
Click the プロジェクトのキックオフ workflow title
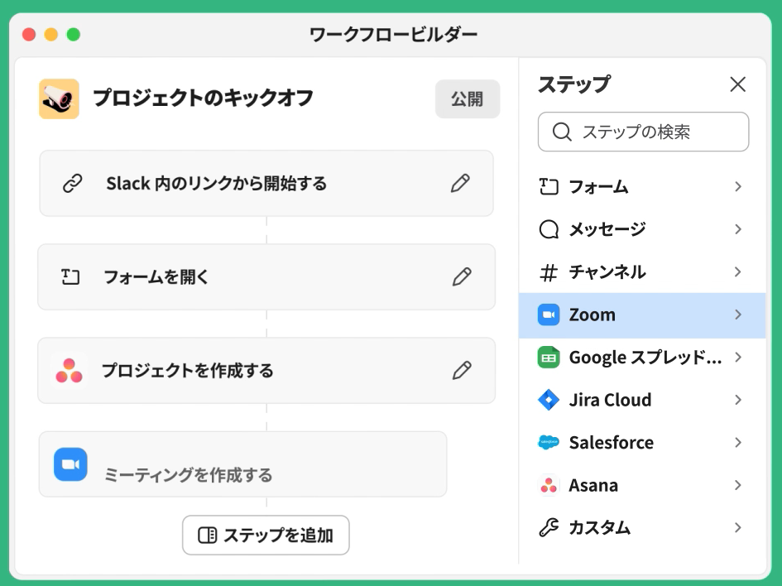[x=203, y=98]
